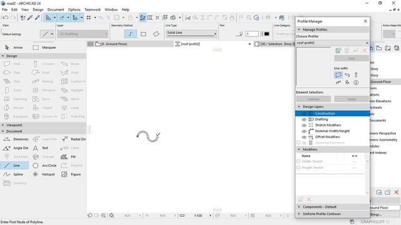
Task: Collapse the Manage Profiles section
Action: coord(299,29)
